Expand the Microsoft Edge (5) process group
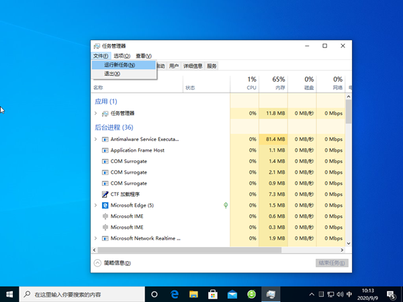This screenshot has width=403, height=302. click(x=95, y=205)
